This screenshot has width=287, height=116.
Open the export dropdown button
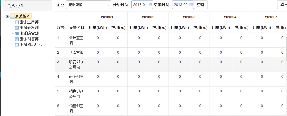click(282, 5)
